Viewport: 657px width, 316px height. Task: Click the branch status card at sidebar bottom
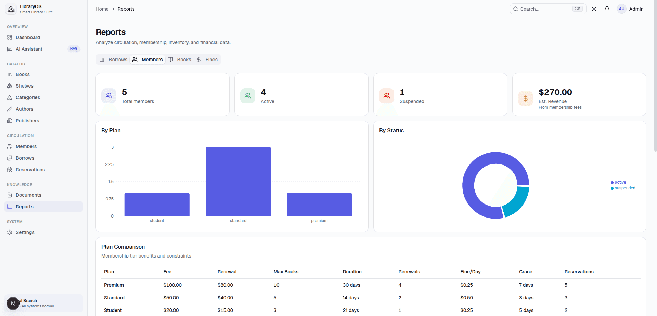click(43, 303)
